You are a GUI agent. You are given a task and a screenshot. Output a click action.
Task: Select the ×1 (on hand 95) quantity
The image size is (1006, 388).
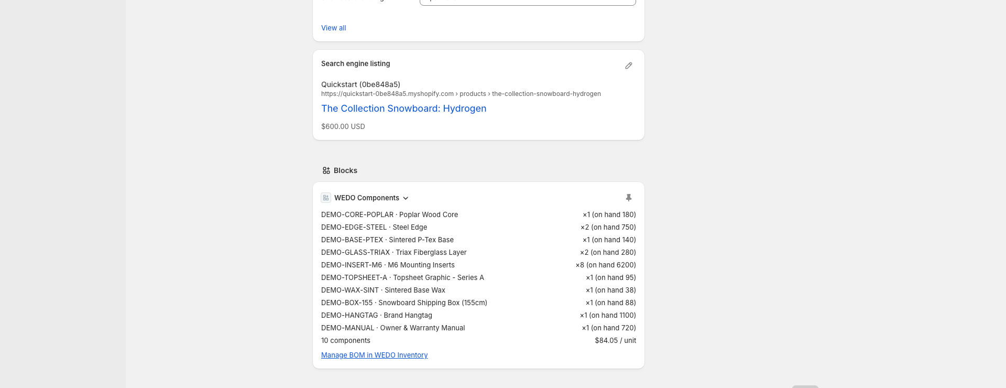click(x=611, y=277)
